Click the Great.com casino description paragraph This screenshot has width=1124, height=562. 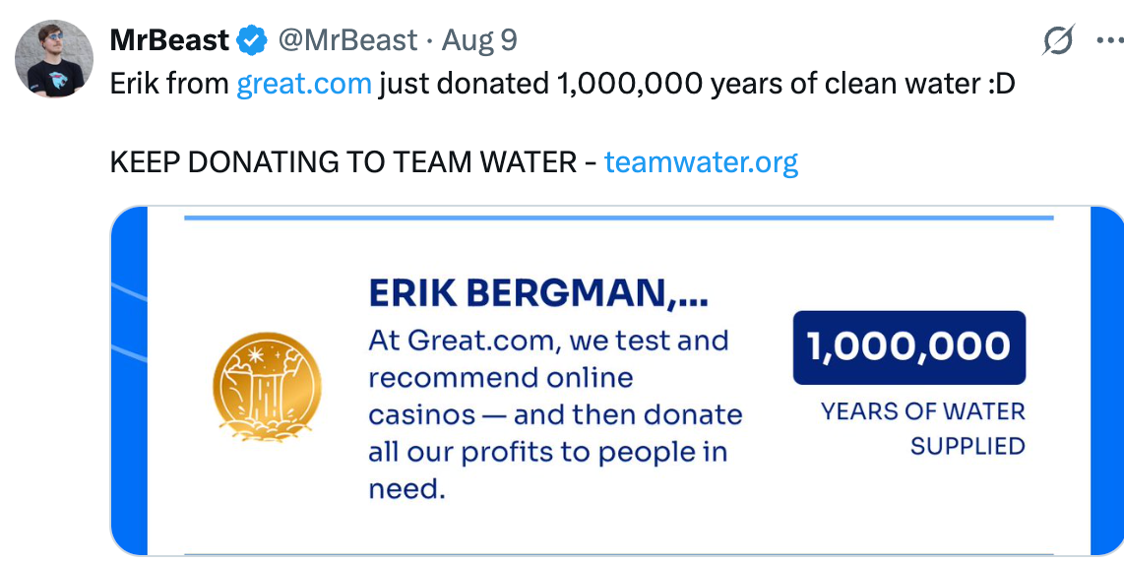554,414
